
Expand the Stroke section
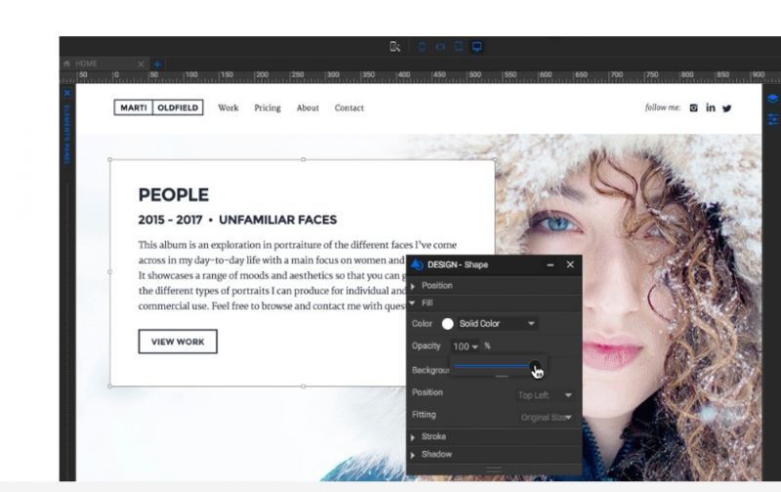click(x=432, y=436)
